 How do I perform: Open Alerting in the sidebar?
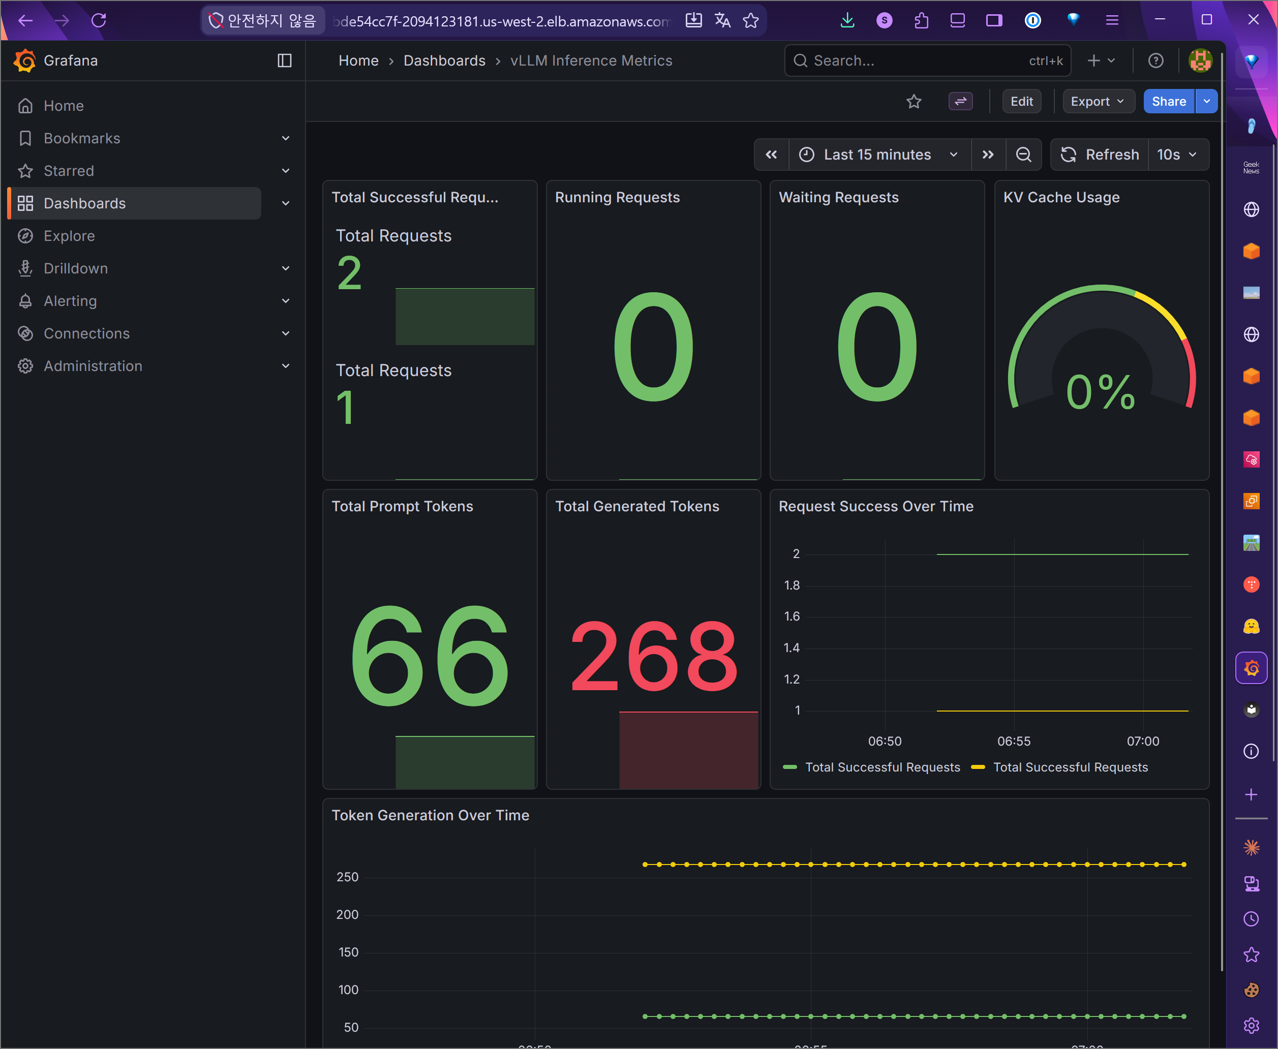pos(70,301)
